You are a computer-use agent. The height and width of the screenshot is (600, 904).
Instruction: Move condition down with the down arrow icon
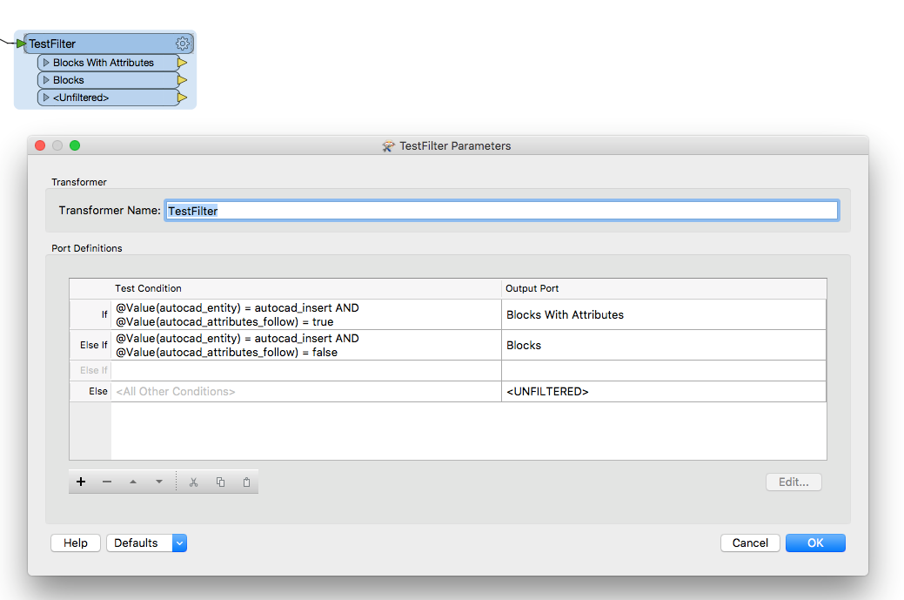point(158,482)
